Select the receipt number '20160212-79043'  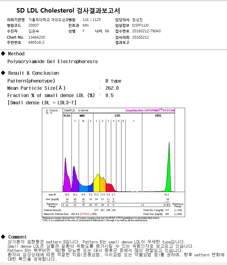[x=146, y=31]
